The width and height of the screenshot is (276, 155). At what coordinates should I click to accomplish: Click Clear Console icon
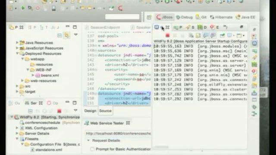pos(191,35)
